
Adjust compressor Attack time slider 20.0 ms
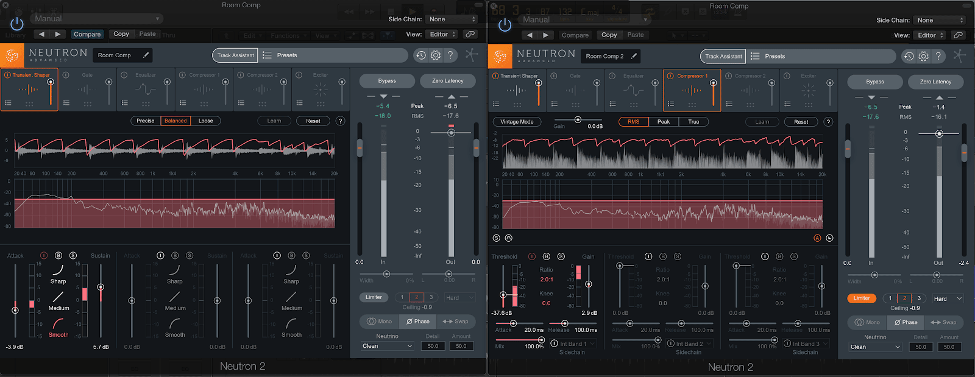click(x=513, y=323)
